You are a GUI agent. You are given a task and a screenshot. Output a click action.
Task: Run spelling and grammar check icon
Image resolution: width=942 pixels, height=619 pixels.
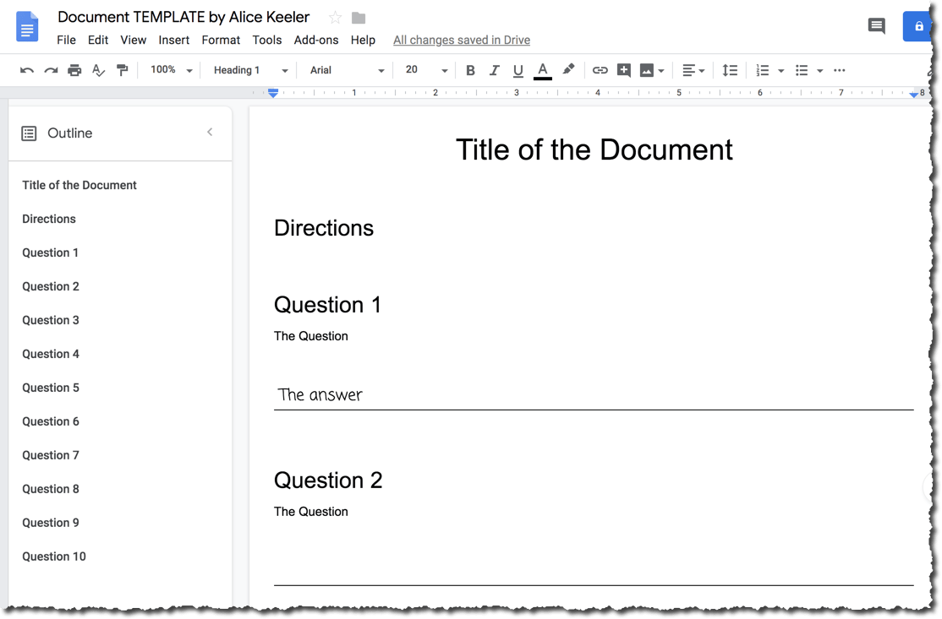pos(99,70)
